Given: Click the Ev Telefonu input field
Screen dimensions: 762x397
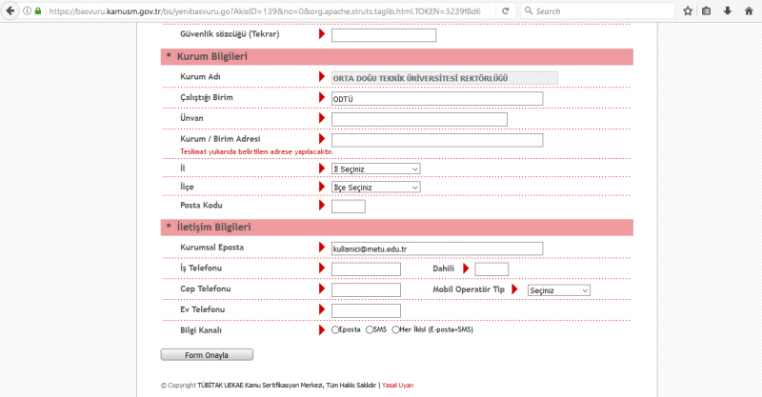Looking at the screenshot, I should (366, 311).
